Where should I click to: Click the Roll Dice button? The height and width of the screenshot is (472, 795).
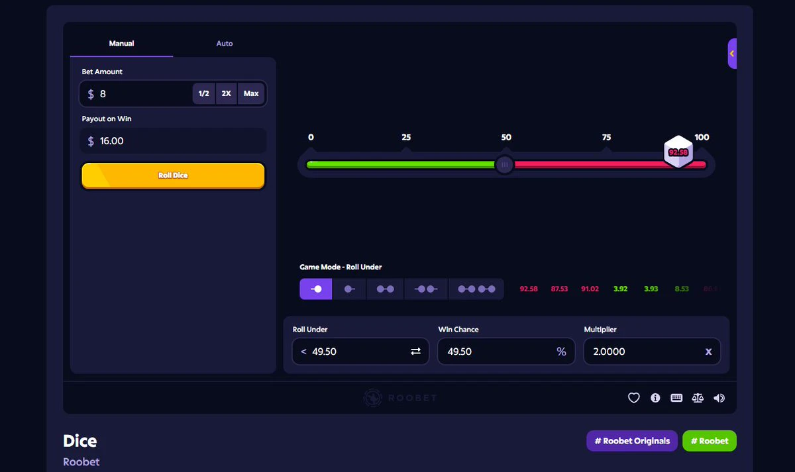[173, 175]
